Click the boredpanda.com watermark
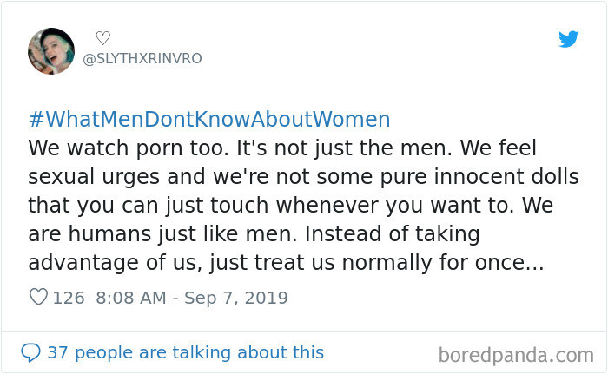Screen dimensions: 608x374 pos(516,355)
